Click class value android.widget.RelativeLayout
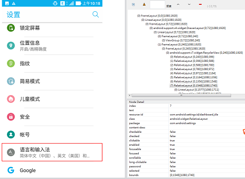This screenshot has width=245, height=179. 189,119
